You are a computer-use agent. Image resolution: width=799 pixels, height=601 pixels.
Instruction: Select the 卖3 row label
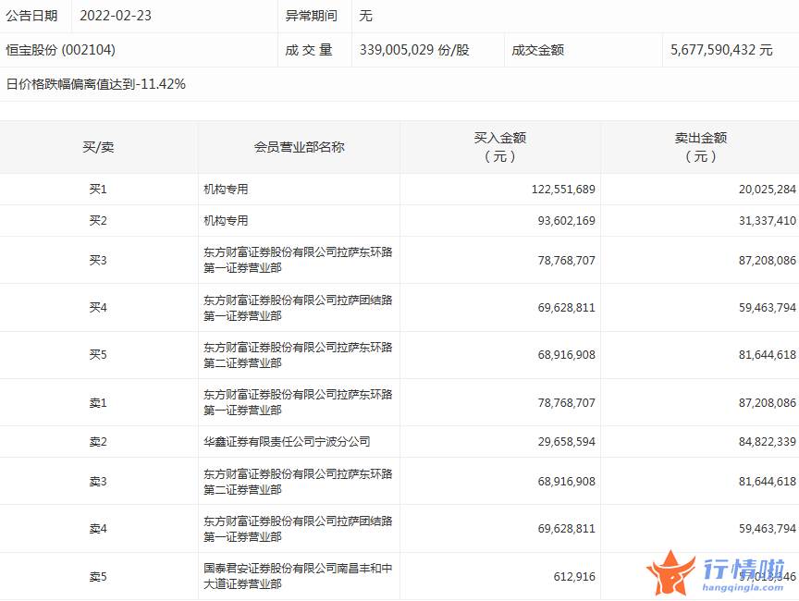click(98, 482)
